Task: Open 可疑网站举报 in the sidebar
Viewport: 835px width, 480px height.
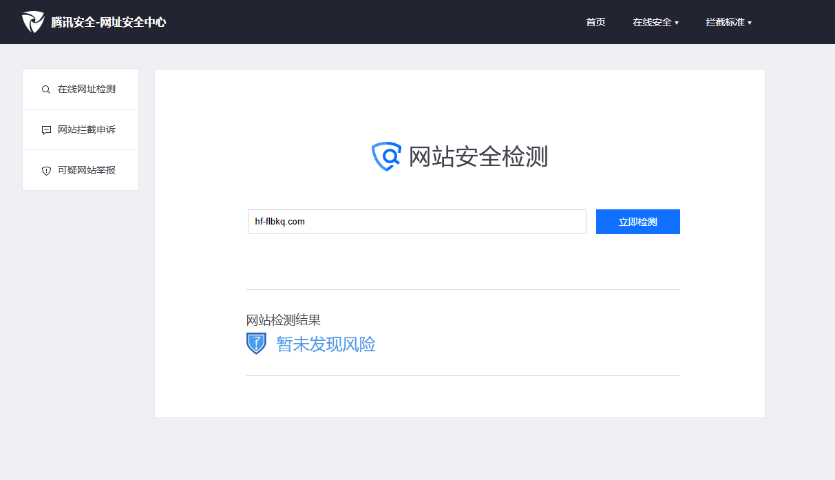Action: (81, 170)
